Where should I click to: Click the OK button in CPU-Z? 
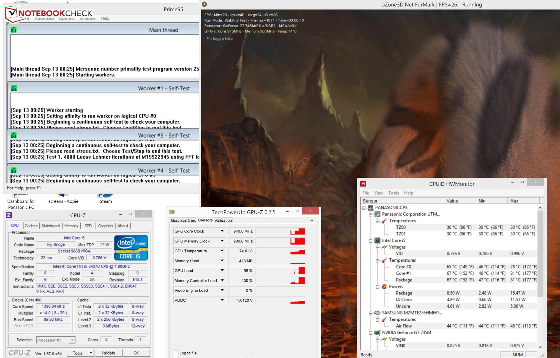(136, 353)
